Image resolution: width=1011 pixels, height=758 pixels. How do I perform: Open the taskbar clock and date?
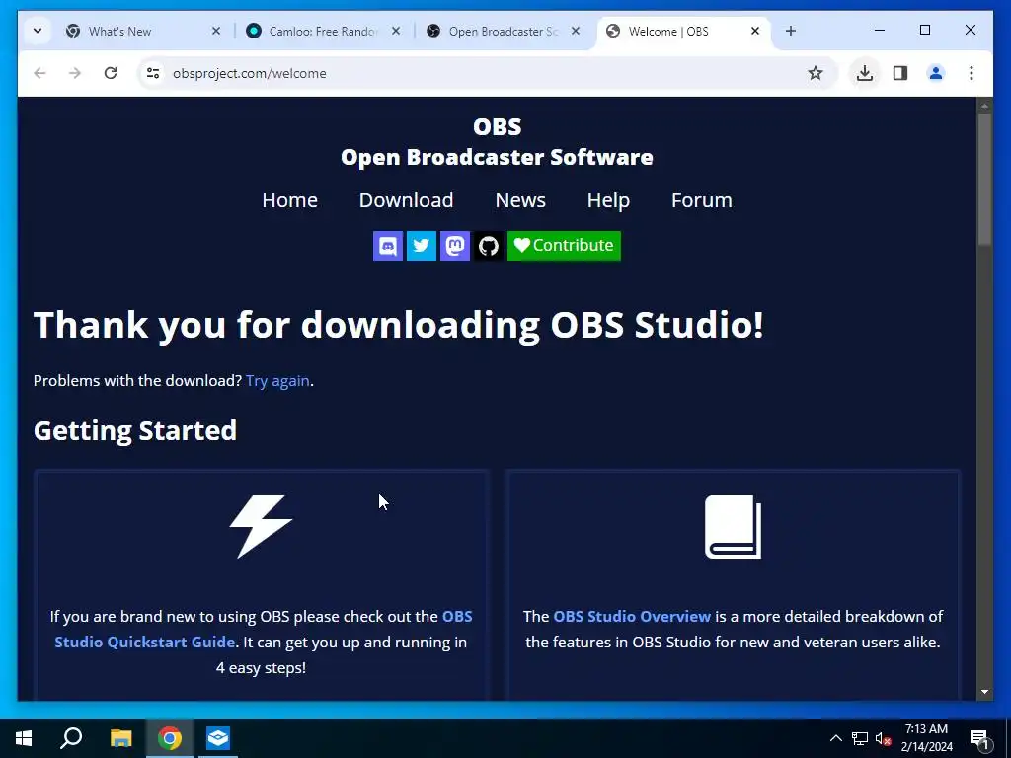point(926,738)
